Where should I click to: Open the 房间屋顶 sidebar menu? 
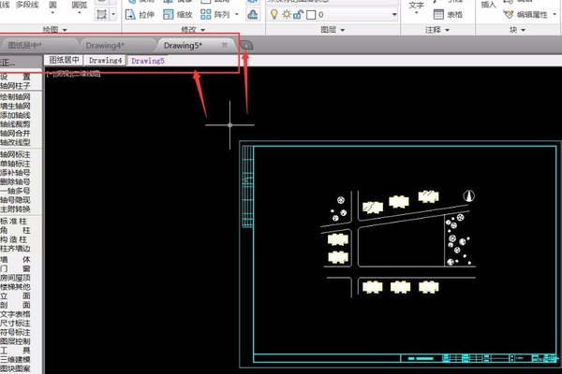(15, 278)
